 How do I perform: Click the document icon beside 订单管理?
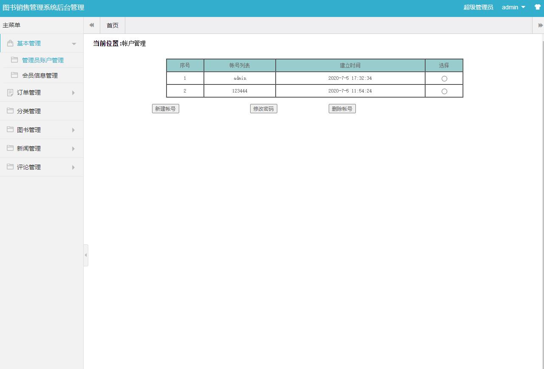point(9,92)
